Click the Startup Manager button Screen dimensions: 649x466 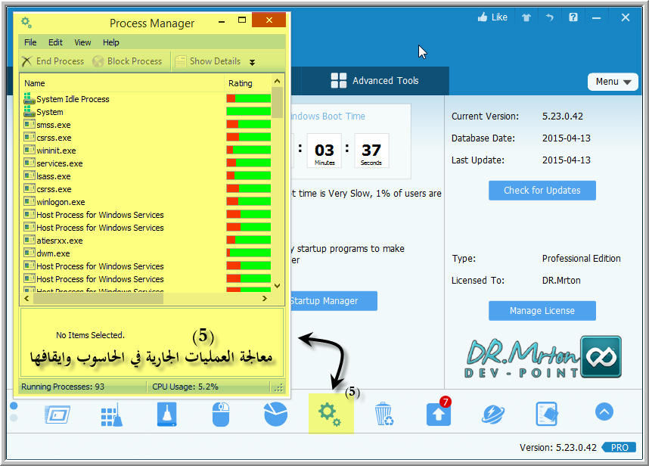(334, 301)
